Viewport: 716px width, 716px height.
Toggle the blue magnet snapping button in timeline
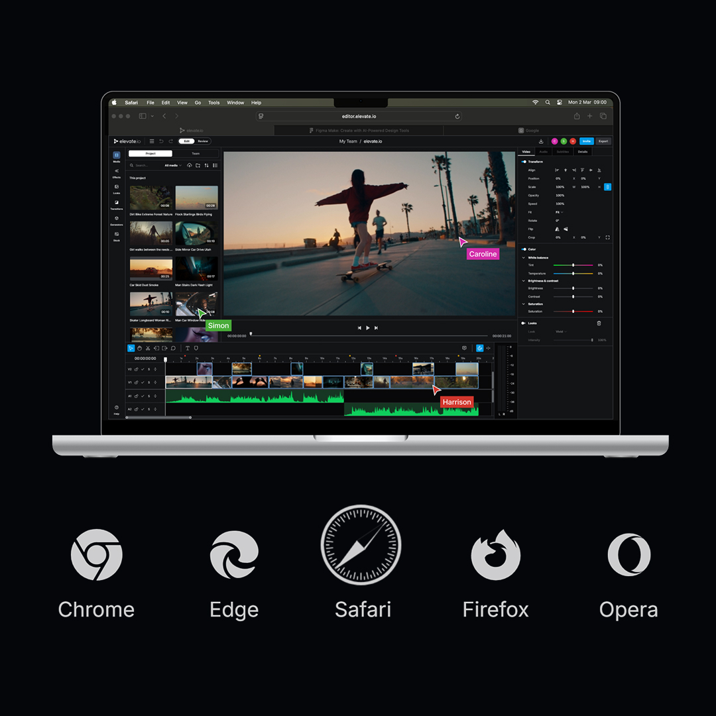(479, 348)
